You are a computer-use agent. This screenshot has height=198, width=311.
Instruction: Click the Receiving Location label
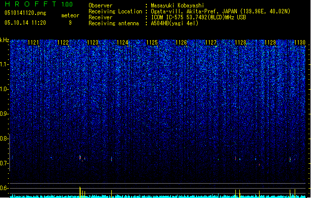(x=115, y=11)
